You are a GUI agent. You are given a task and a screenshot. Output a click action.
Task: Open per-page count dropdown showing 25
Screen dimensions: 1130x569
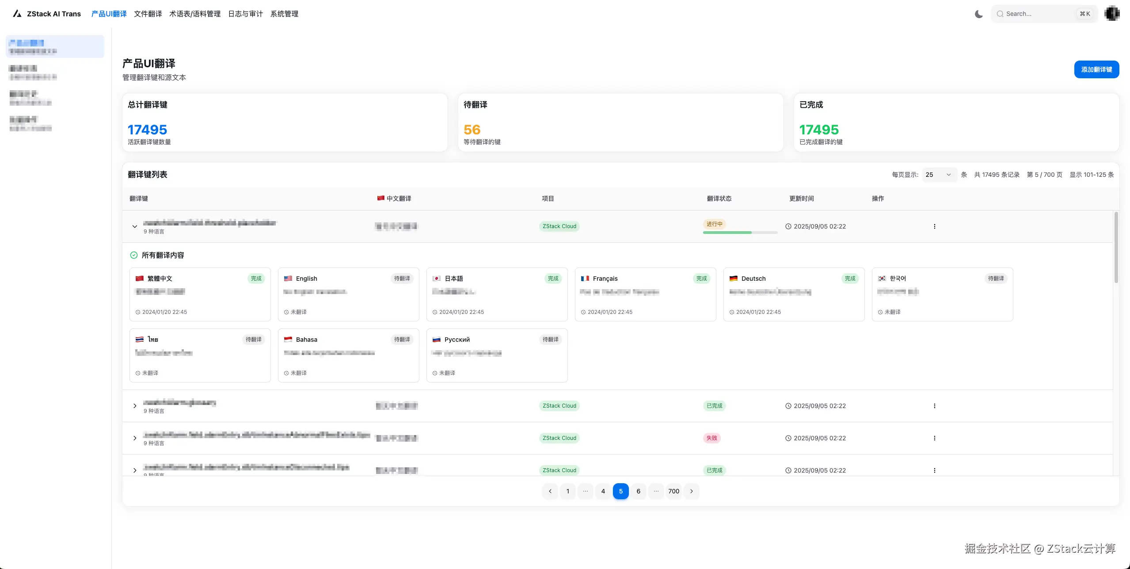pos(939,175)
